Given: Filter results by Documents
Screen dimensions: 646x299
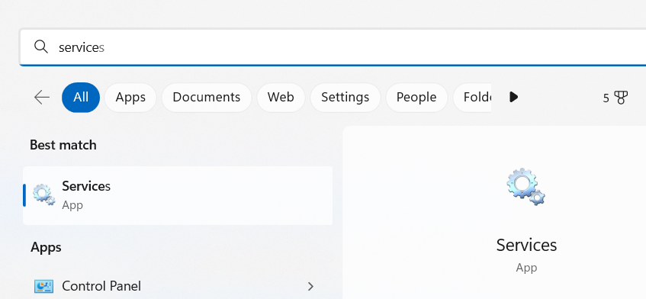Looking at the screenshot, I should point(207,97).
